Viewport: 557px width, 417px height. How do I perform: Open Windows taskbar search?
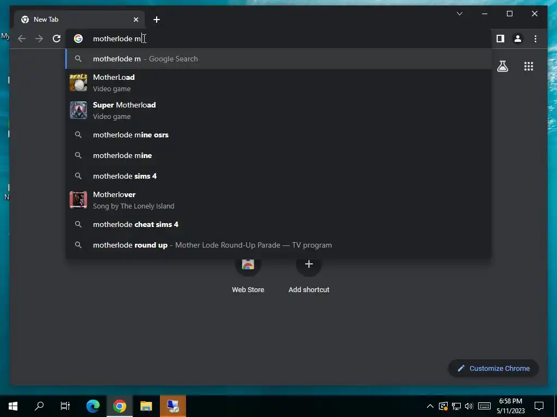click(39, 406)
